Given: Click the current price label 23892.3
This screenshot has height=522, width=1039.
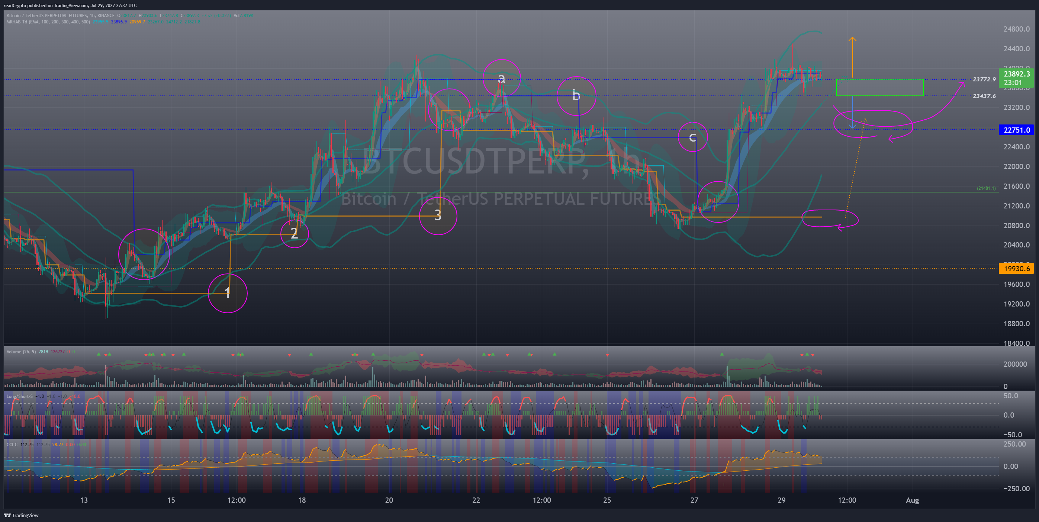Looking at the screenshot, I should point(1016,74).
